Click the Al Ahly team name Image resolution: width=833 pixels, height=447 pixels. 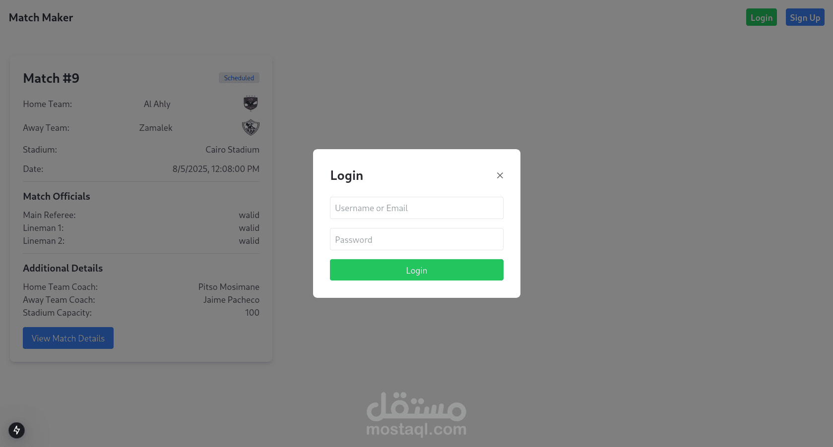pyautogui.click(x=157, y=104)
